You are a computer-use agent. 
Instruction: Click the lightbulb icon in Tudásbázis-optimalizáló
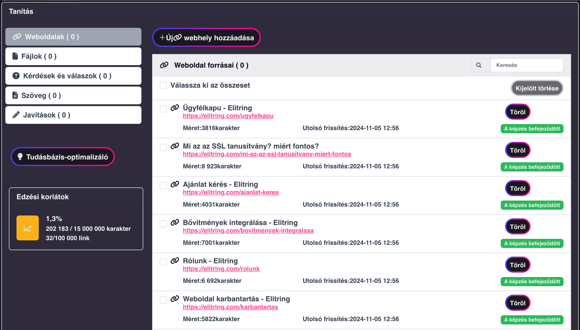[20, 157]
